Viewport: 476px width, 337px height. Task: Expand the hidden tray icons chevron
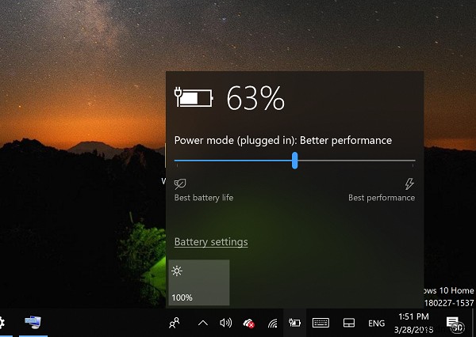pyautogui.click(x=203, y=323)
